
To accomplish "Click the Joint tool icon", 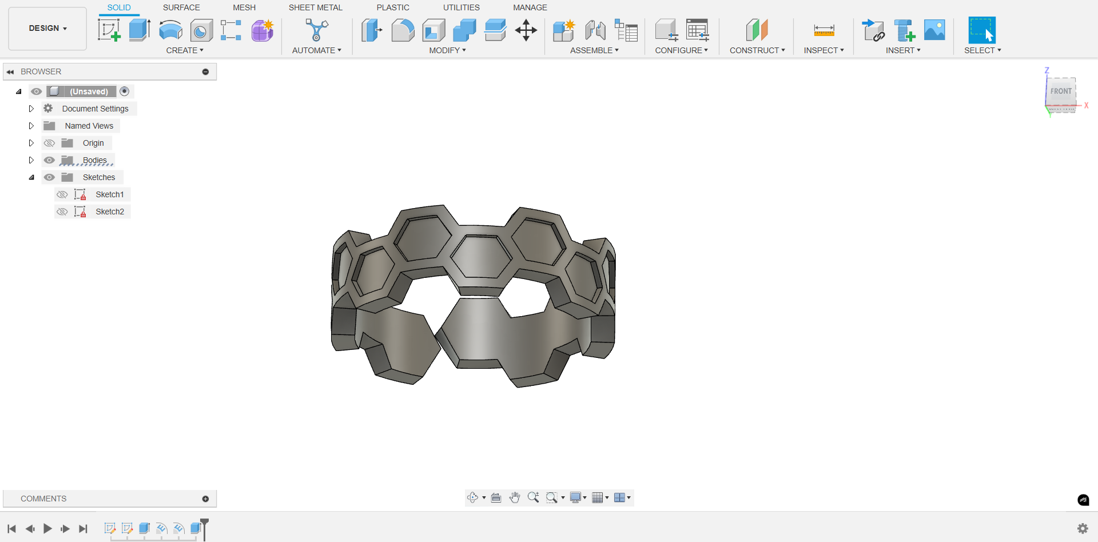I will (x=595, y=30).
